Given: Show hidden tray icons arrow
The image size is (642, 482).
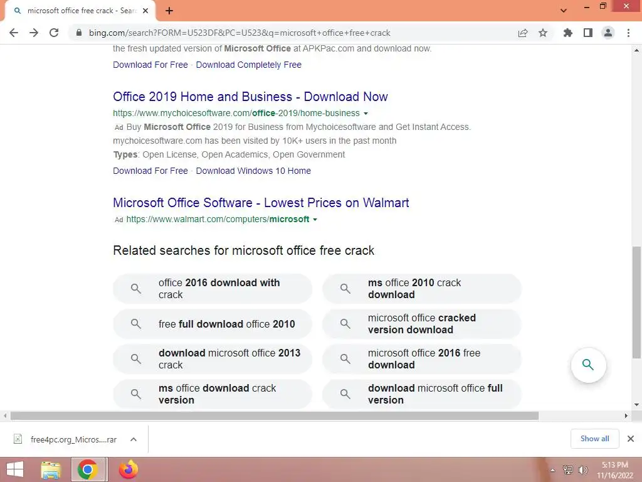Looking at the screenshot, I should pyautogui.click(x=552, y=470).
